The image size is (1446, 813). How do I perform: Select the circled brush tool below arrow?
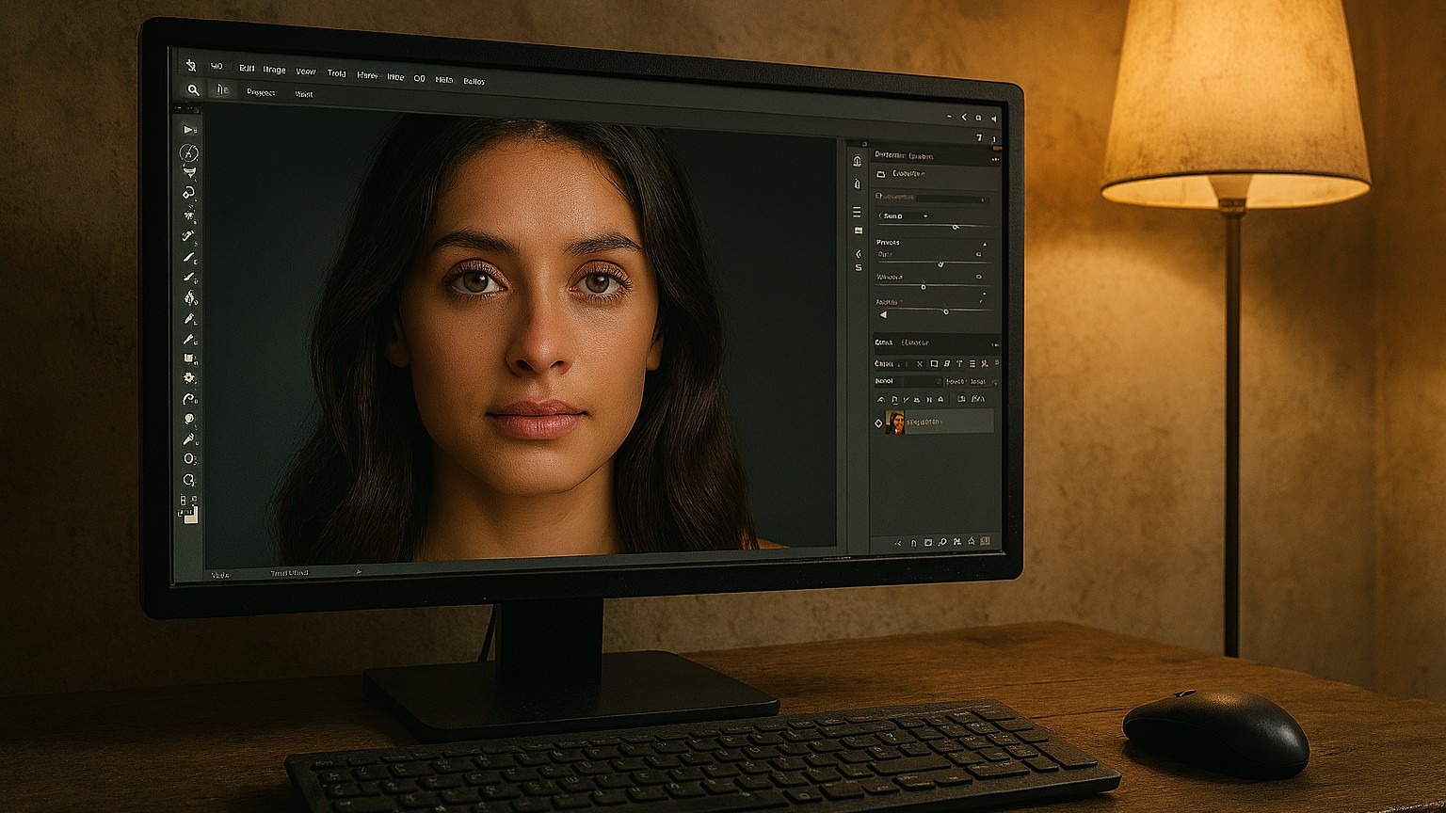(x=189, y=152)
